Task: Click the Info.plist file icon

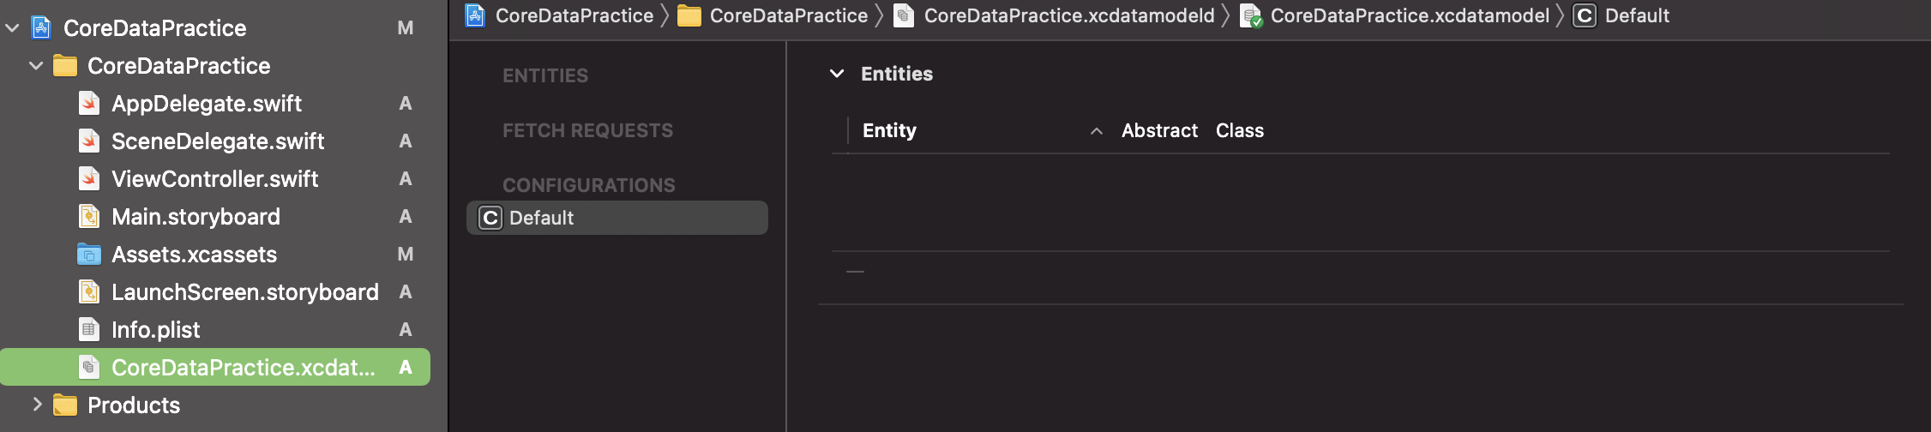Action: (89, 330)
